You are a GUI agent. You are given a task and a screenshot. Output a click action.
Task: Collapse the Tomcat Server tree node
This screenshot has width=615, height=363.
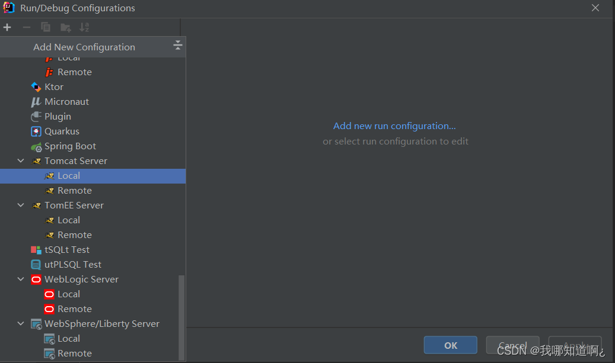pyautogui.click(x=21, y=161)
